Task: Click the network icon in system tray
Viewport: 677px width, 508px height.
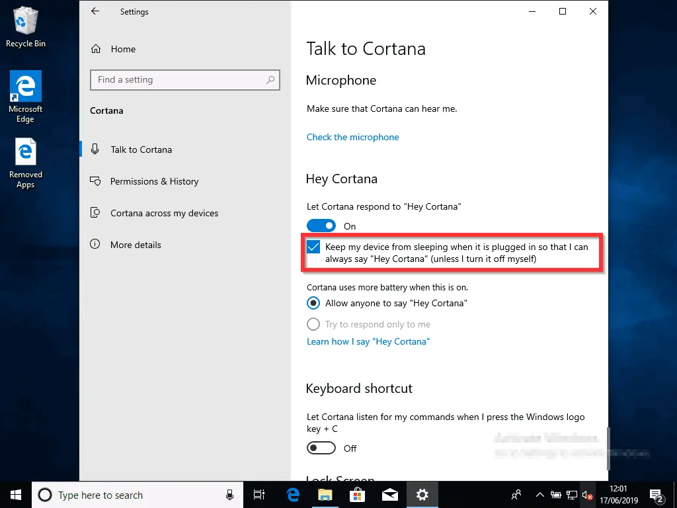Action: click(572, 495)
